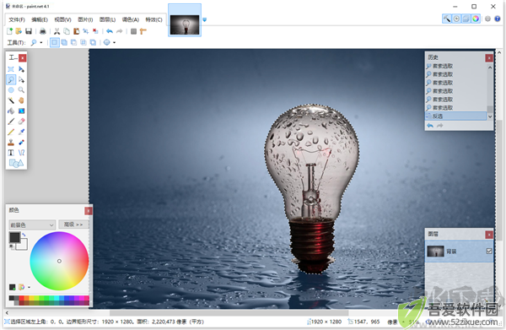The height and width of the screenshot is (330, 506).
Task: Select the Eraser tool
Action: coord(21,122)
